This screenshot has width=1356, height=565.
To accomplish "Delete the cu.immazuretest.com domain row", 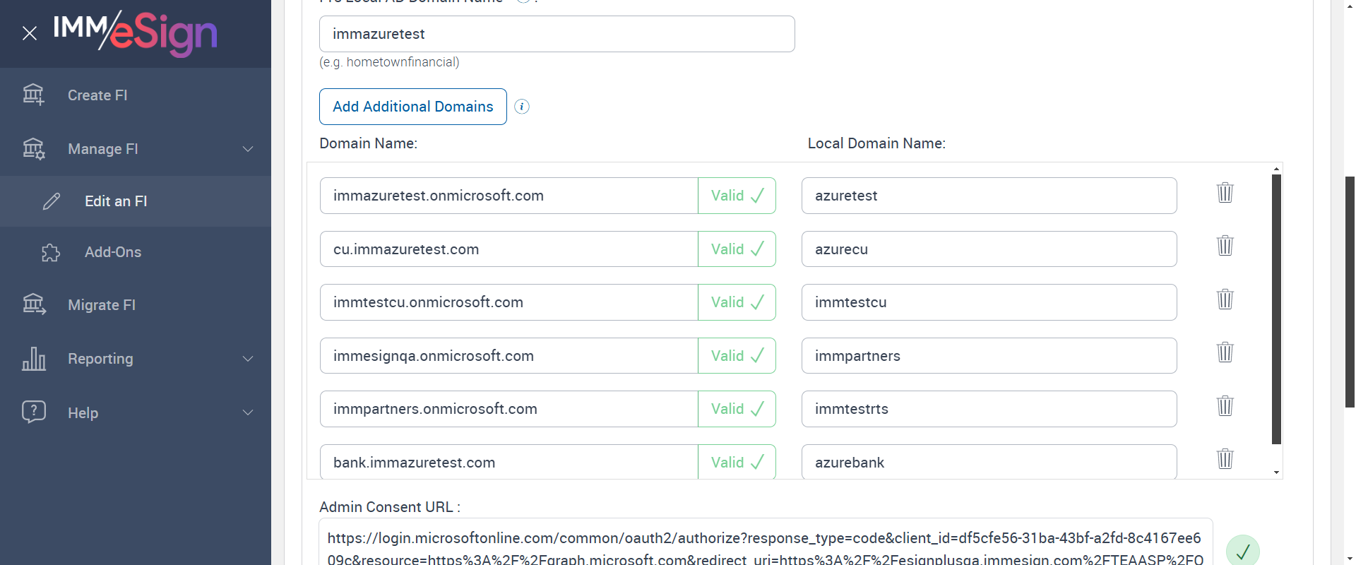I will [1225, 246].
